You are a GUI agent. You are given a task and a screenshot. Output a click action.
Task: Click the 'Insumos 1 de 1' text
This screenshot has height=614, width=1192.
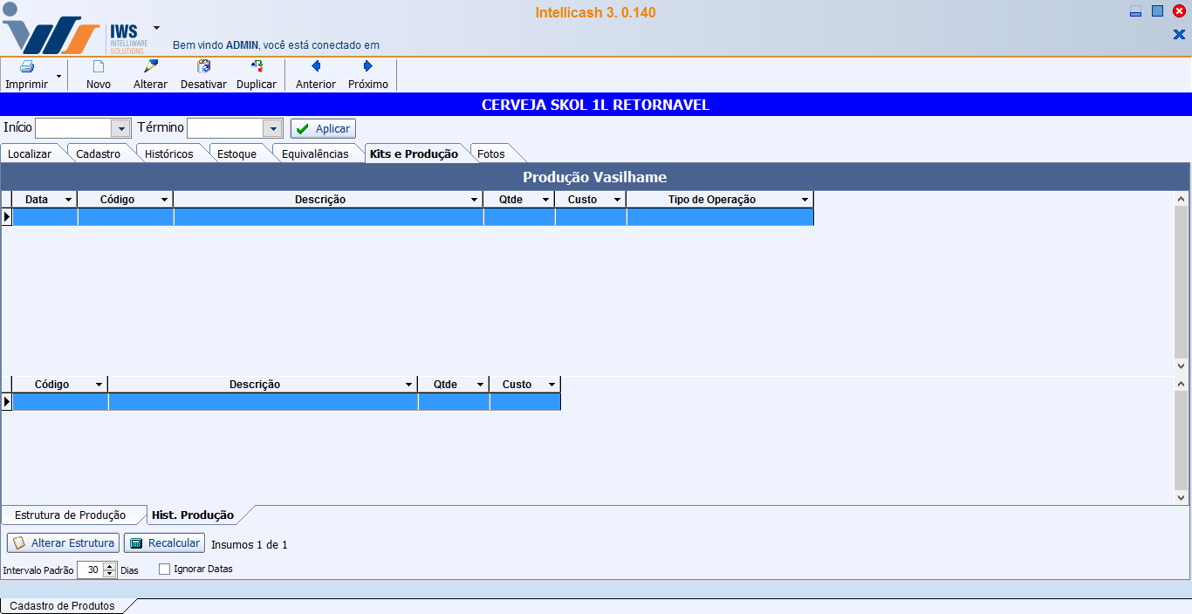click(x=250, y=545)
